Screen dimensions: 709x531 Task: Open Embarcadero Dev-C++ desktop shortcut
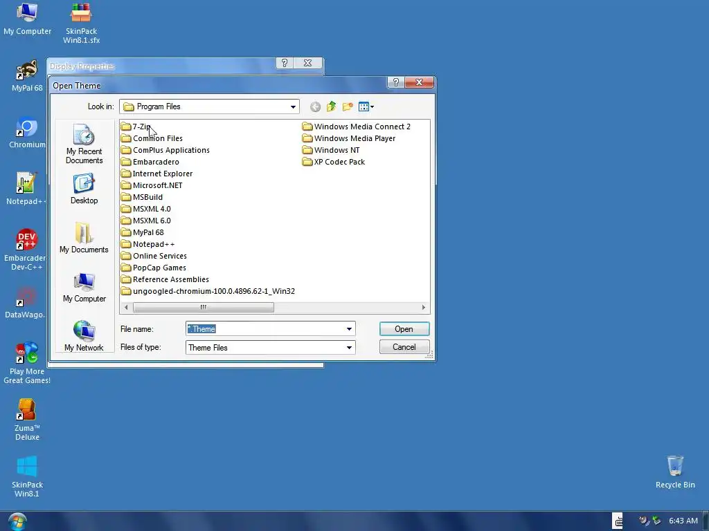click(x=26, y=250)
